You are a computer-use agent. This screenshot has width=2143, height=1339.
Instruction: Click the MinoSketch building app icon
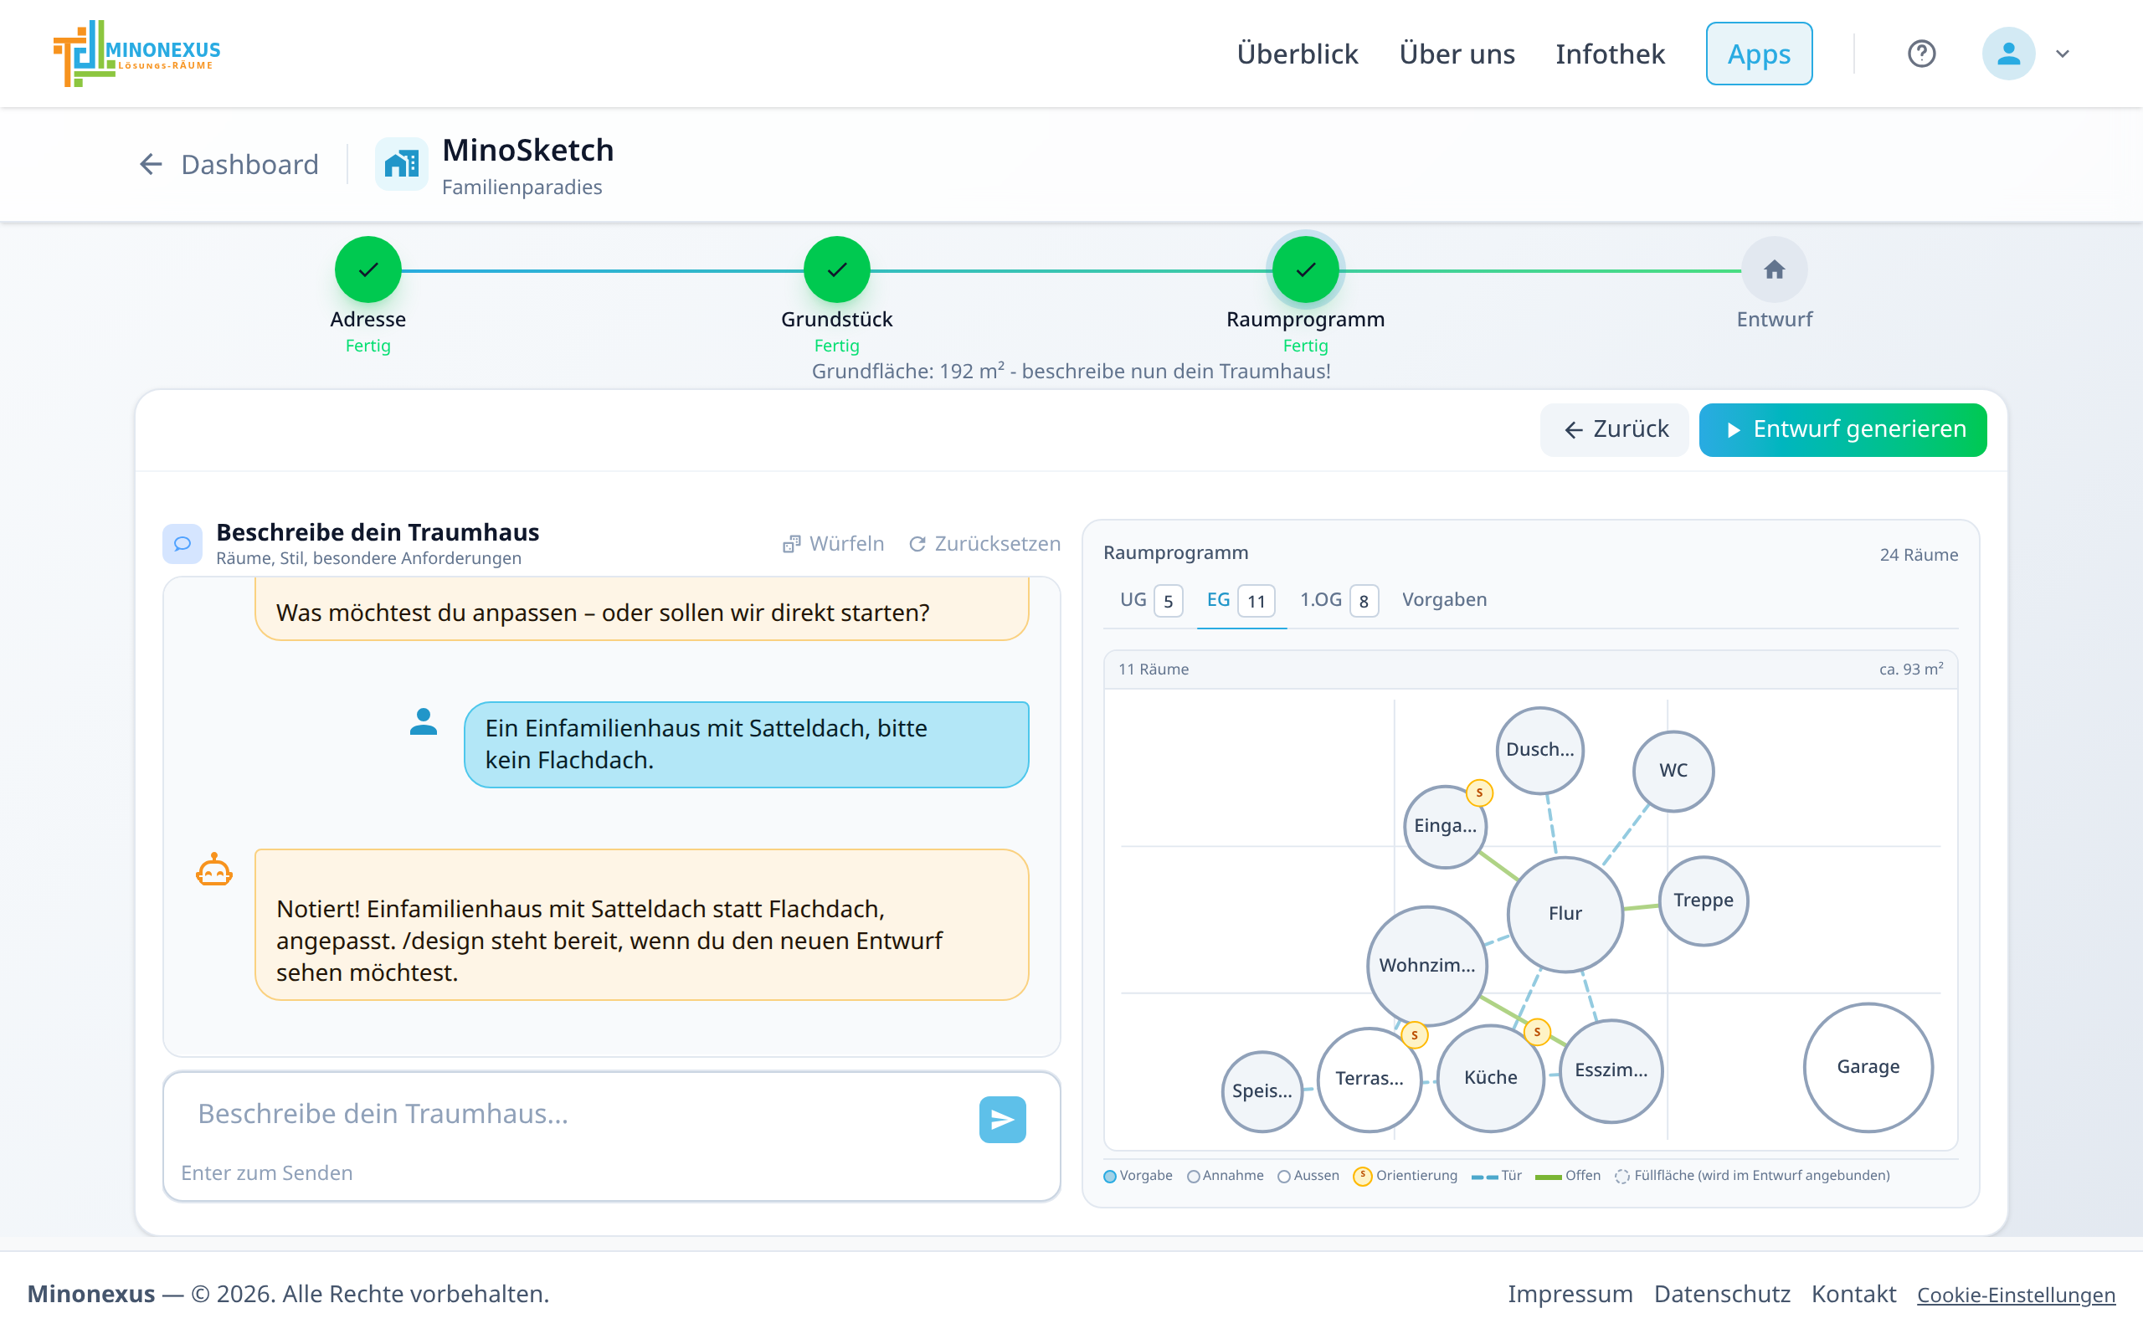tap(401, 164)
